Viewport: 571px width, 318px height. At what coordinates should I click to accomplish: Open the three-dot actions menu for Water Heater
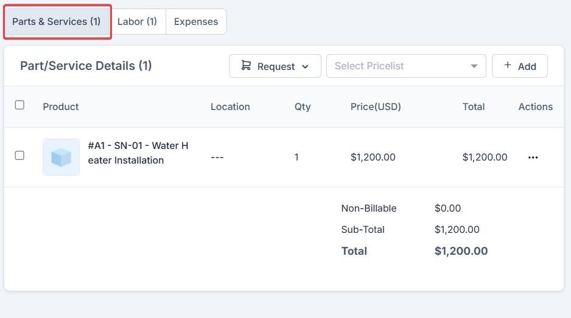(533, 157)
